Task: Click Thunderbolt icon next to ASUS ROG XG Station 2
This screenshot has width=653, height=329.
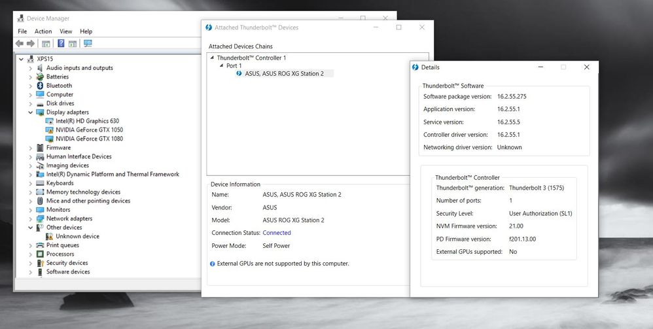Action: click(239, 74)
